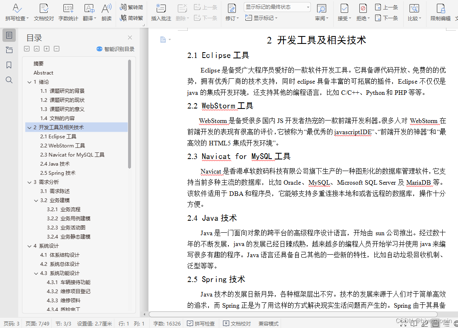
Task: Open the 翻译 dropdown arrow
Action: pyautogui.click(x=95, y=18)
